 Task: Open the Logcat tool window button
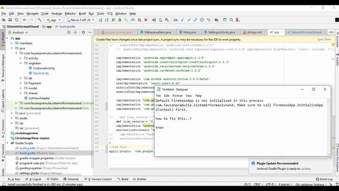pyautogui.click(x=33, y=179)
